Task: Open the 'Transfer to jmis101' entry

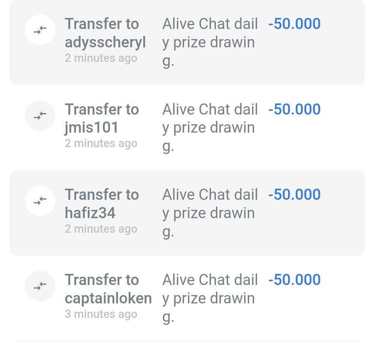Action: pyautogui.click(x=187, y=128)
